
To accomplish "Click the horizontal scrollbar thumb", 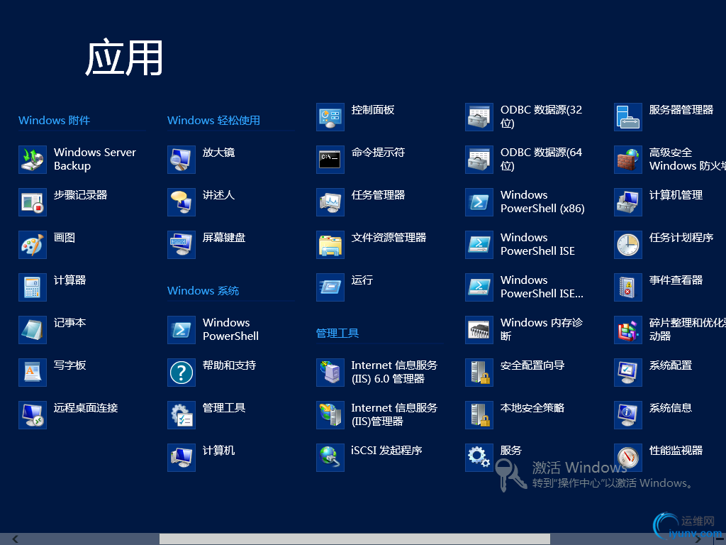I will pyautogui.click(x=354, y=539).
